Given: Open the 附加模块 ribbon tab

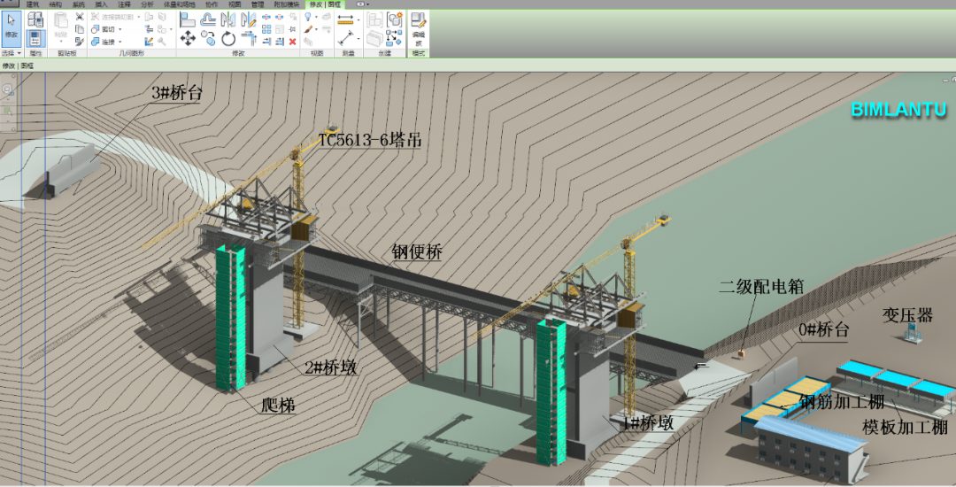Looking at the screenshot, I should pyautogui.click(x=287, y=4).
